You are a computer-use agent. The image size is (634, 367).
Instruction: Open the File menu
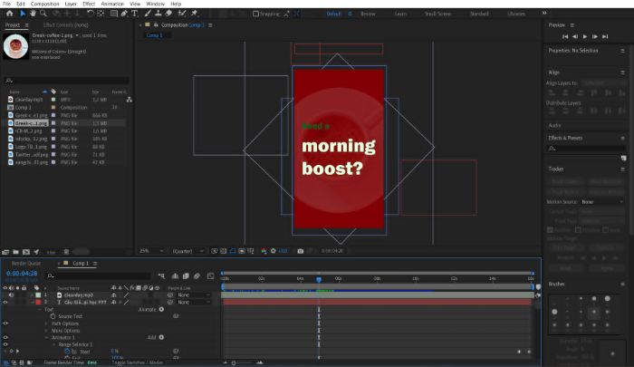point(7,4)
